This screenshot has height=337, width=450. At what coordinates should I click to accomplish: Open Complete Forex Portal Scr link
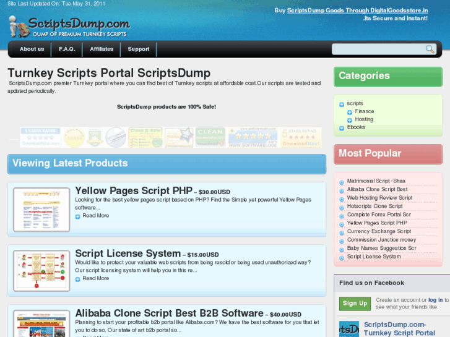pos(379,215)
